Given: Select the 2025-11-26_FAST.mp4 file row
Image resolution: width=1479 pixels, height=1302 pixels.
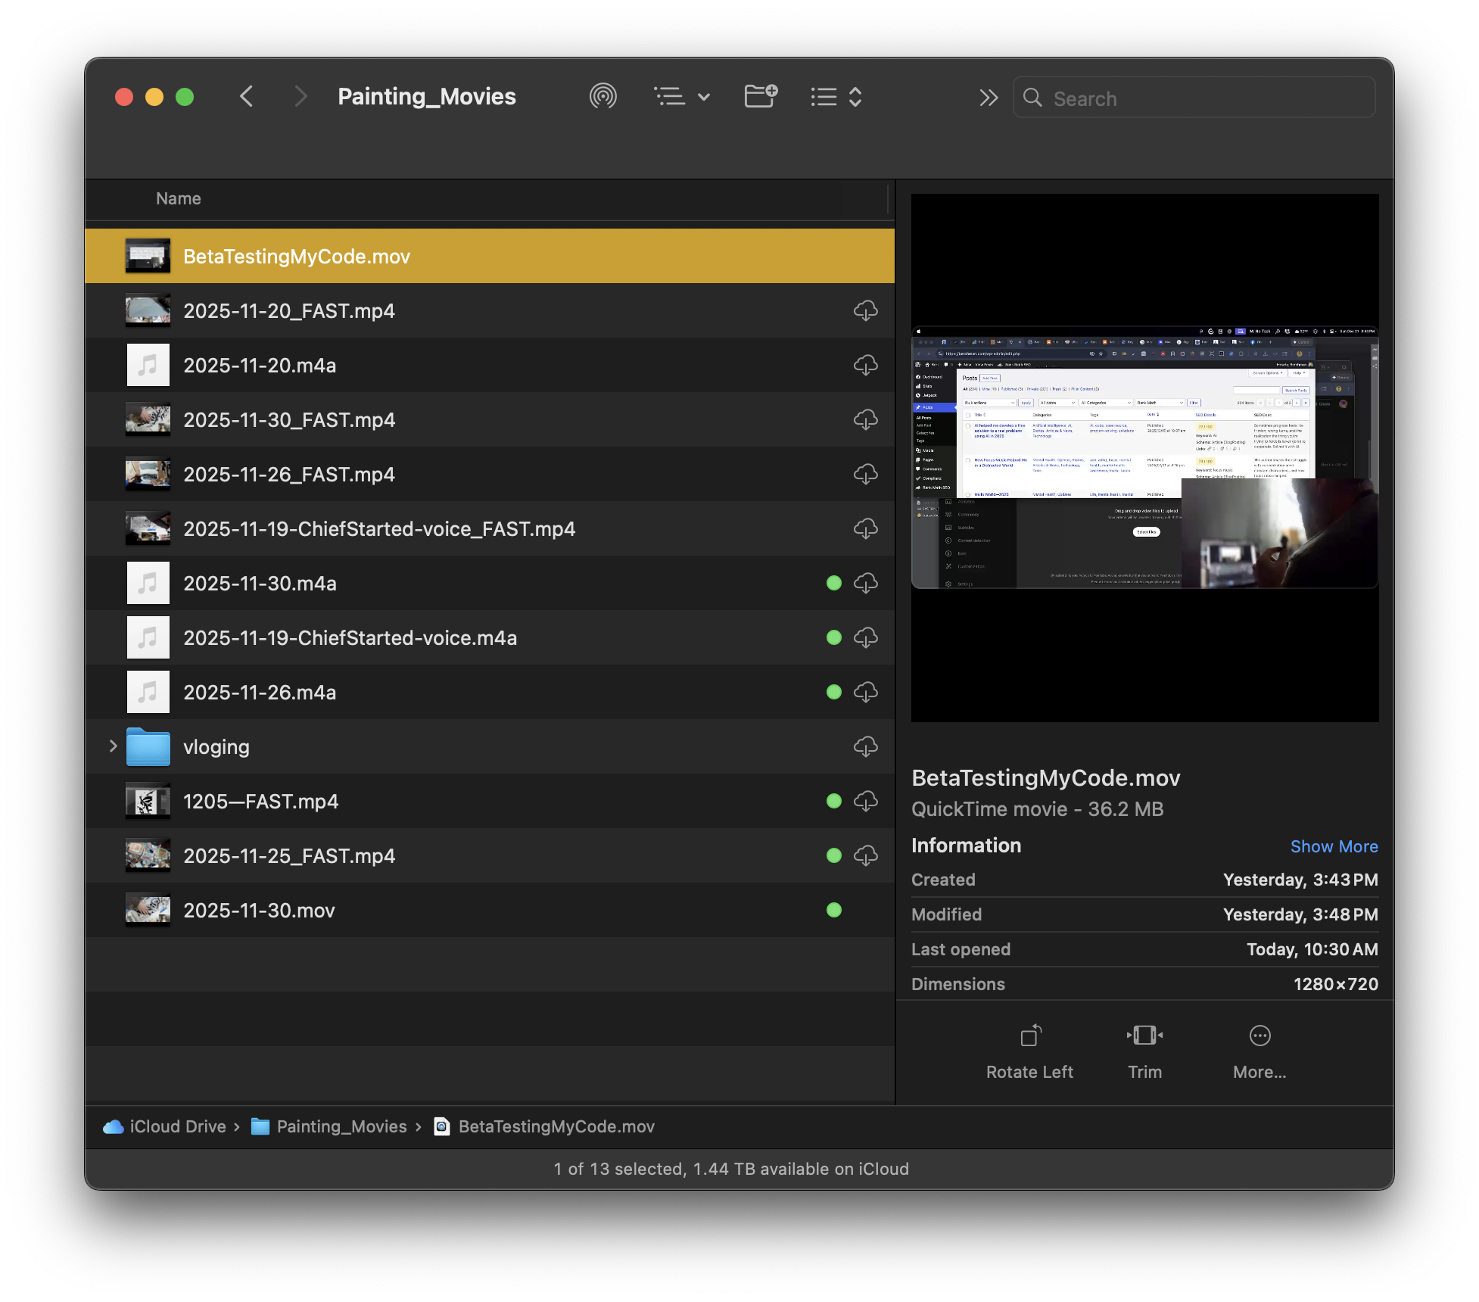Looking at the screenshot, I should coord(490,474).
